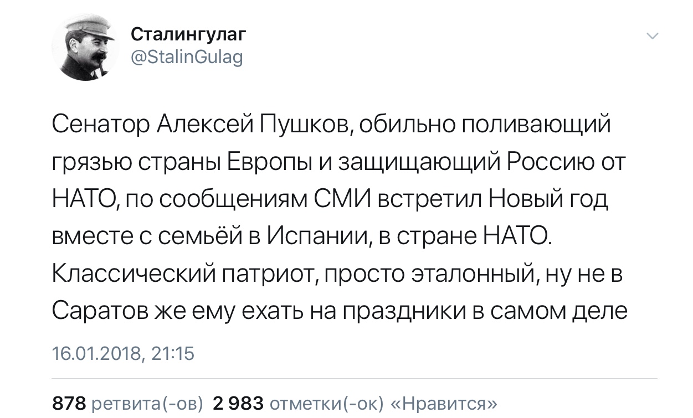View the 878 retweets count
693x418 pixels.
69,403
